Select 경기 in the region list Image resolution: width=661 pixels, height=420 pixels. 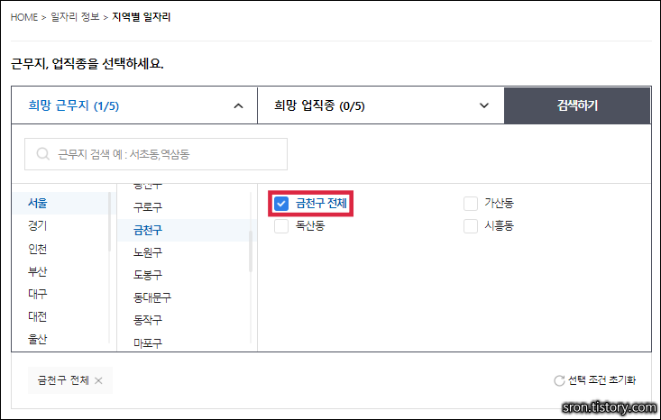pos(38,226)
